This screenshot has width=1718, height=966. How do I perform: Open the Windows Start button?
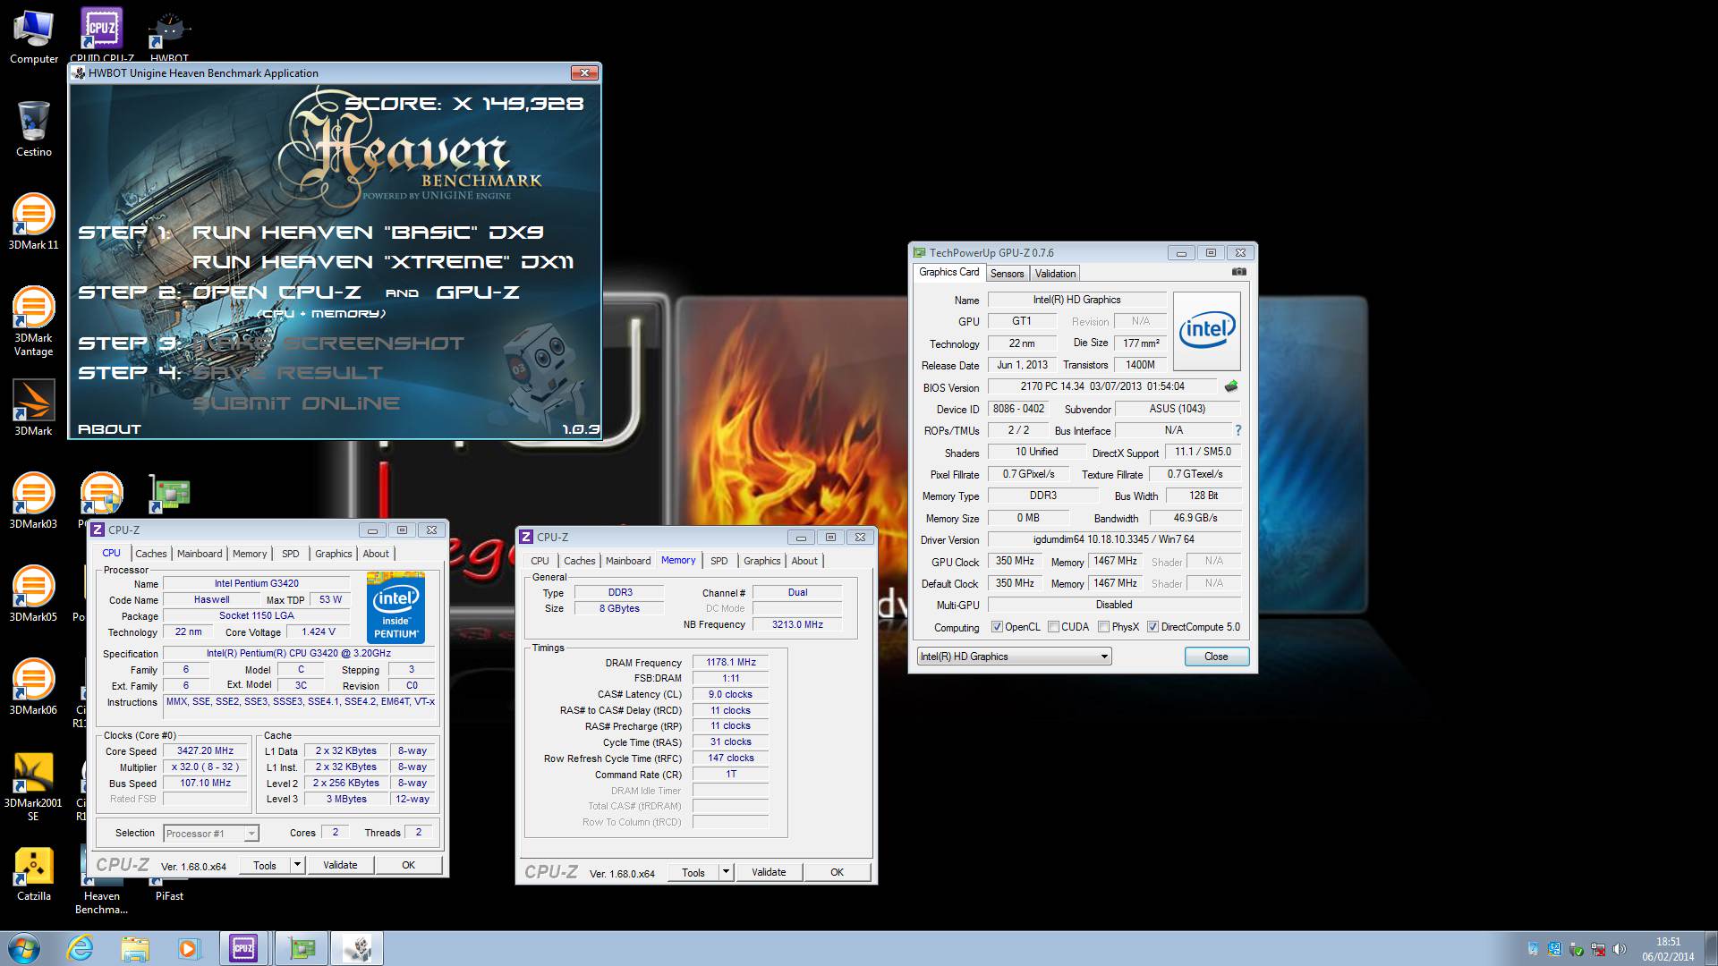tap(23, 948)
